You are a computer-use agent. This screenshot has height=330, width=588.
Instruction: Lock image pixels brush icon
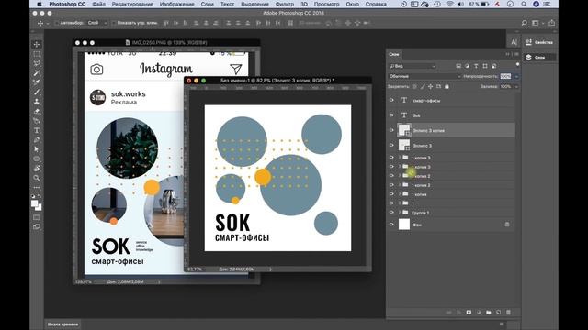tap(423, 86)
